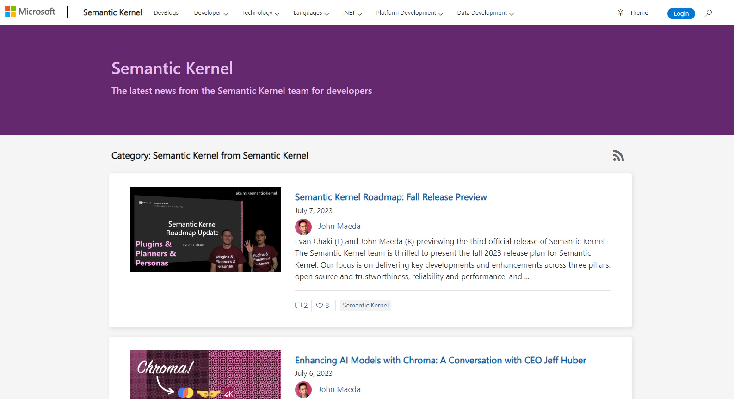Open Enhancing AI Models with Chroma article
Image resolution: width=734 pixels, height=399 pixels.
point(440,360)
